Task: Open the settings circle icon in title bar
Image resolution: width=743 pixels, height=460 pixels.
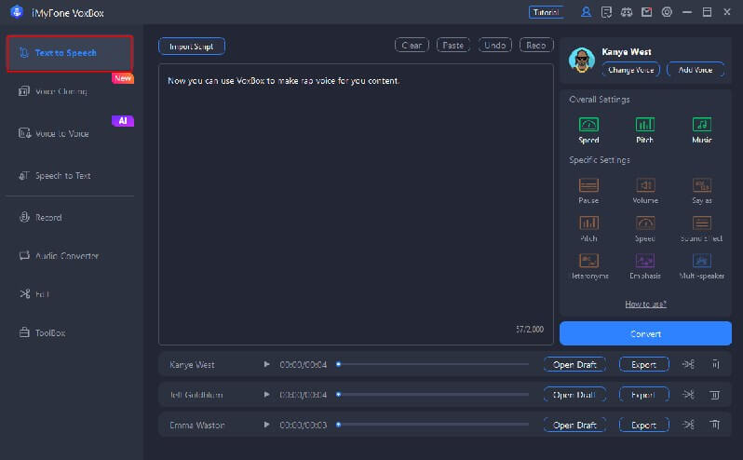Action: pyautogui.click(x=667, y=12)
